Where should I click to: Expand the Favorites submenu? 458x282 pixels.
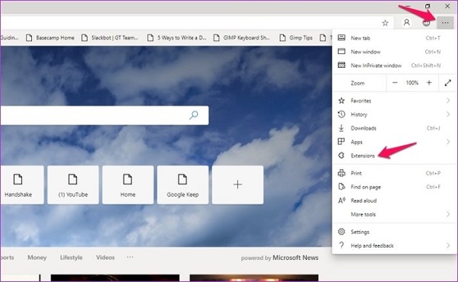[x=394, y=101]
